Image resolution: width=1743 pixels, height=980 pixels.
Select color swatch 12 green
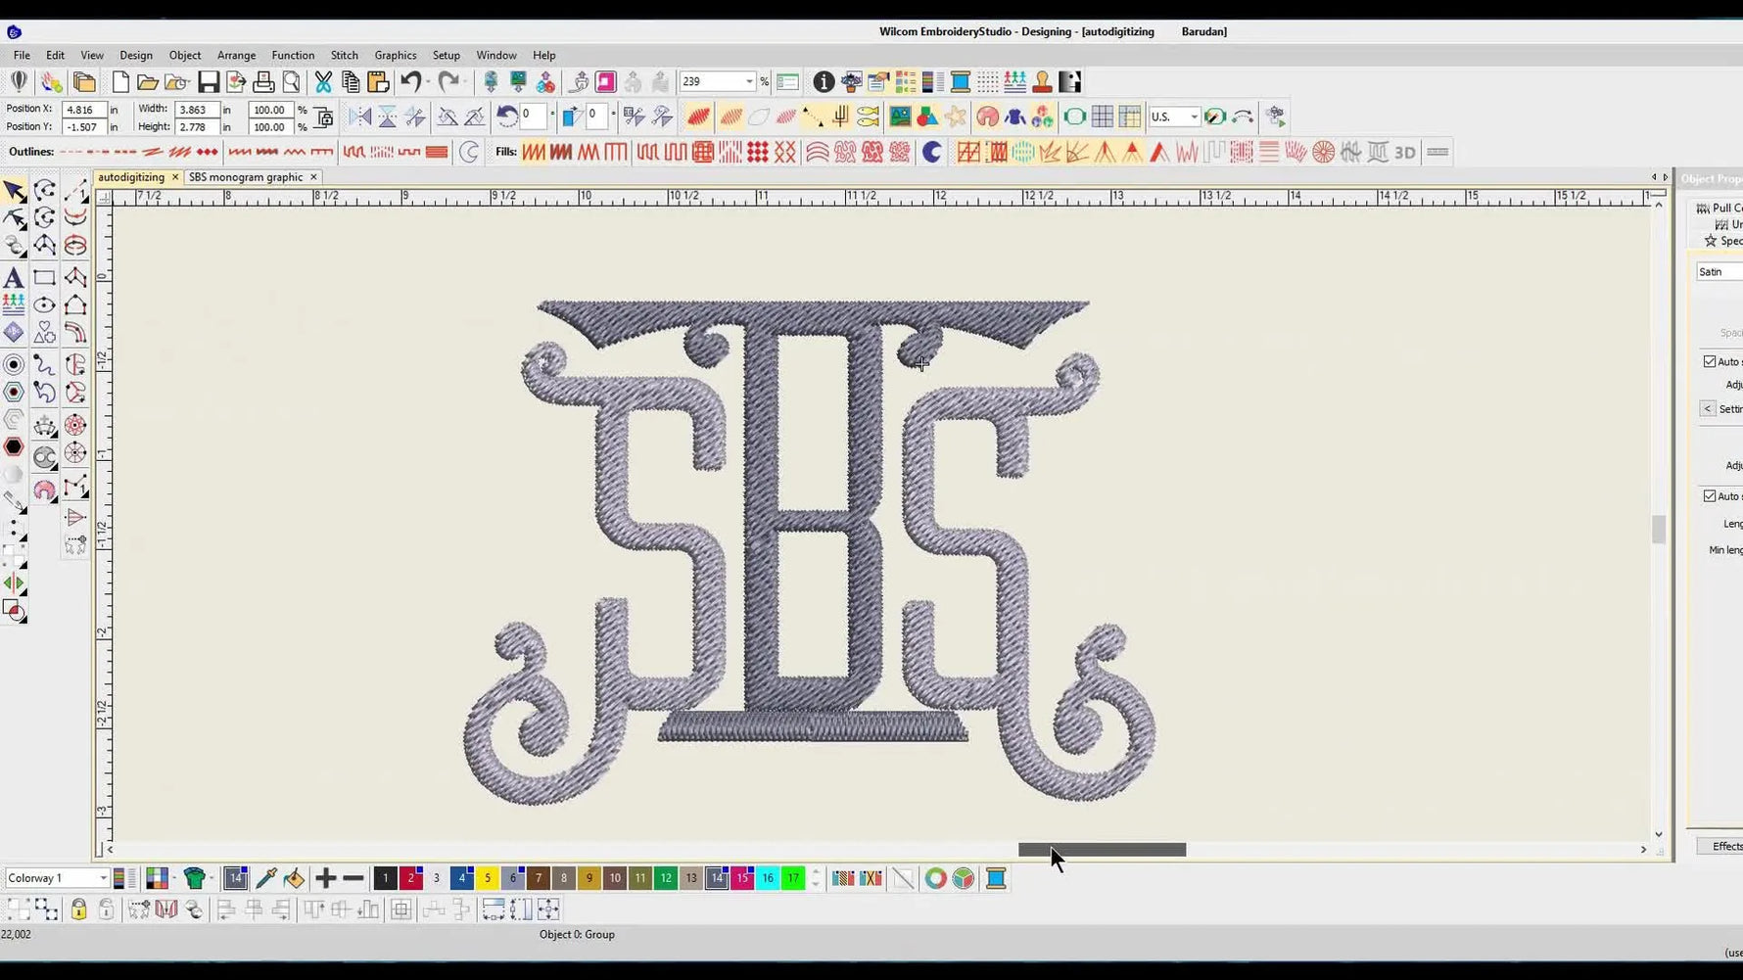pos(666,879)
